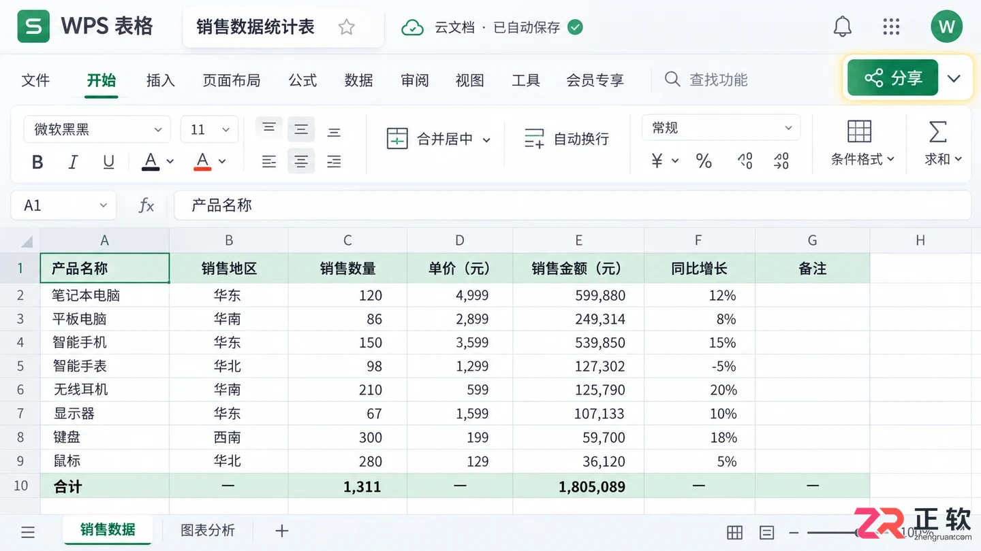Switch to normal grid view icon
Image resolution: width=981 pixels, height=551 pixels.
coord(734,533)
